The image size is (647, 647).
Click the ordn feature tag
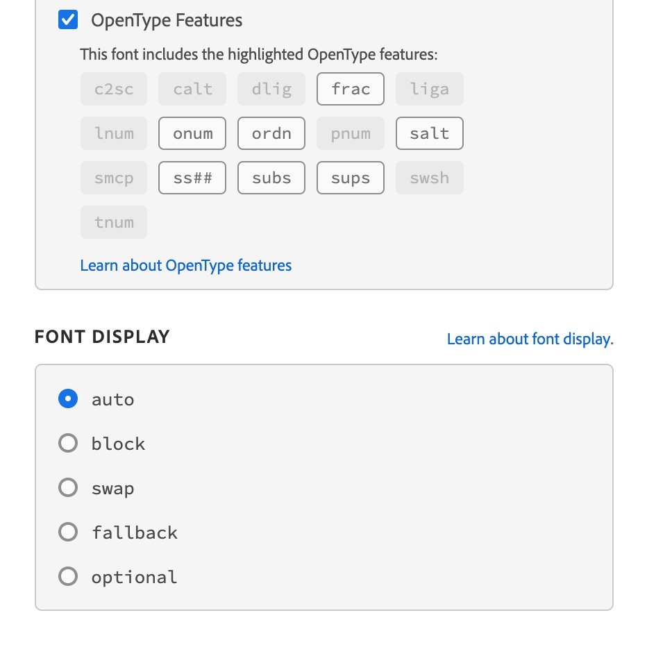(x=271, y=133)
